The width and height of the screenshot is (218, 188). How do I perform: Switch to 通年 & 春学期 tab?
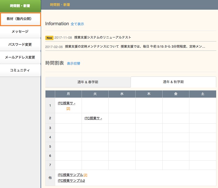coord(88,82)
